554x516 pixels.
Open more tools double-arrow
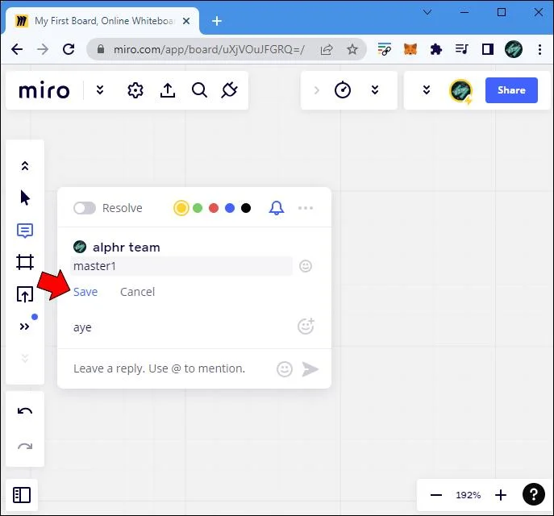coord(24,327)
